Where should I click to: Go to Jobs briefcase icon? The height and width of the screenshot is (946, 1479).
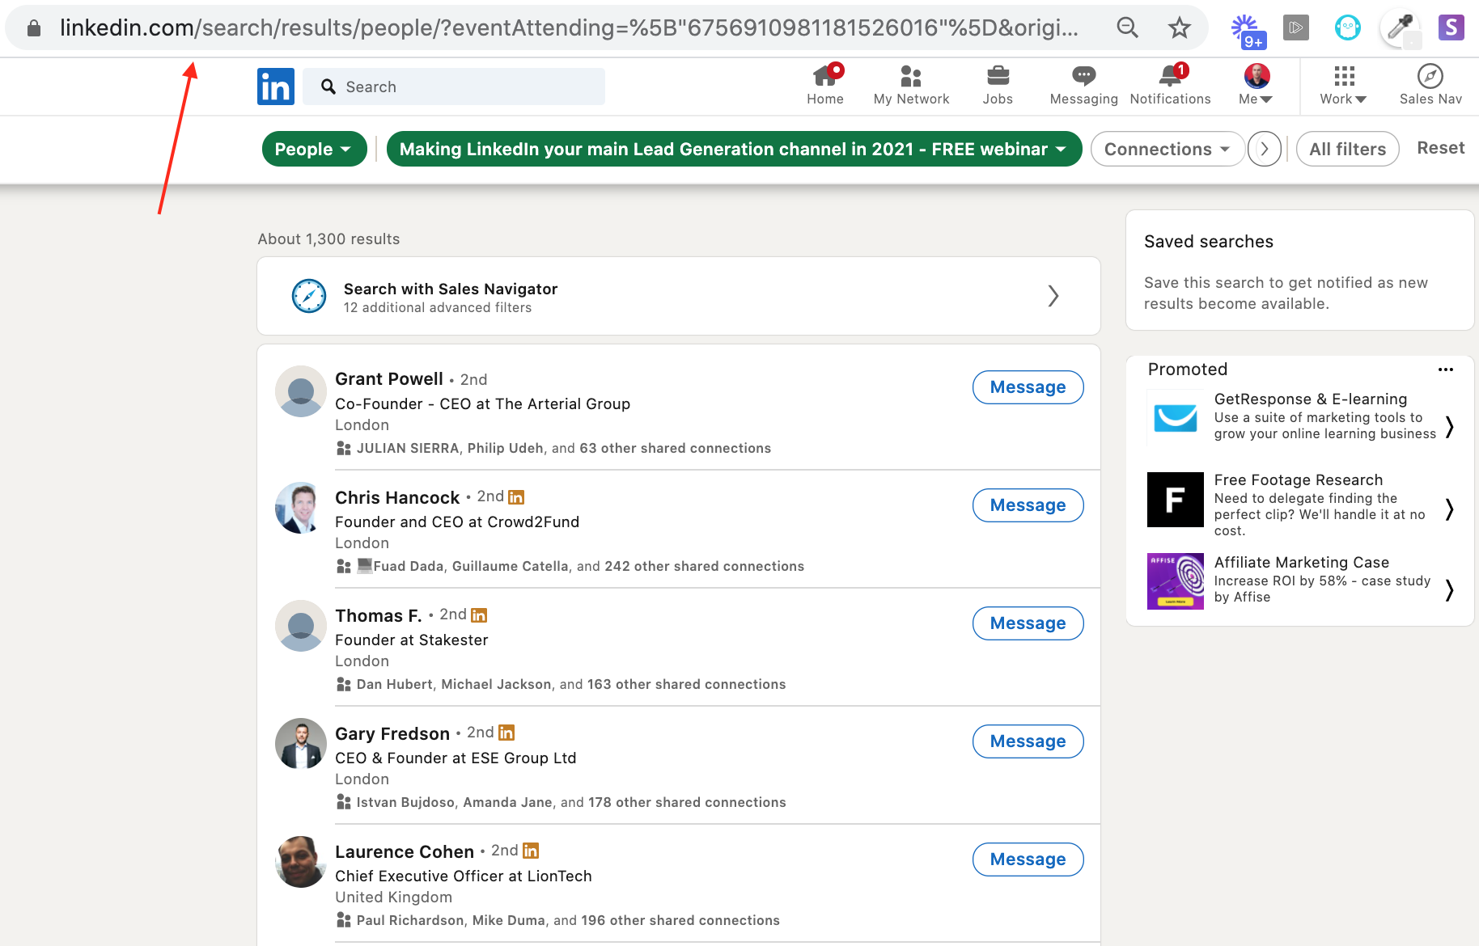click(998, 76)
